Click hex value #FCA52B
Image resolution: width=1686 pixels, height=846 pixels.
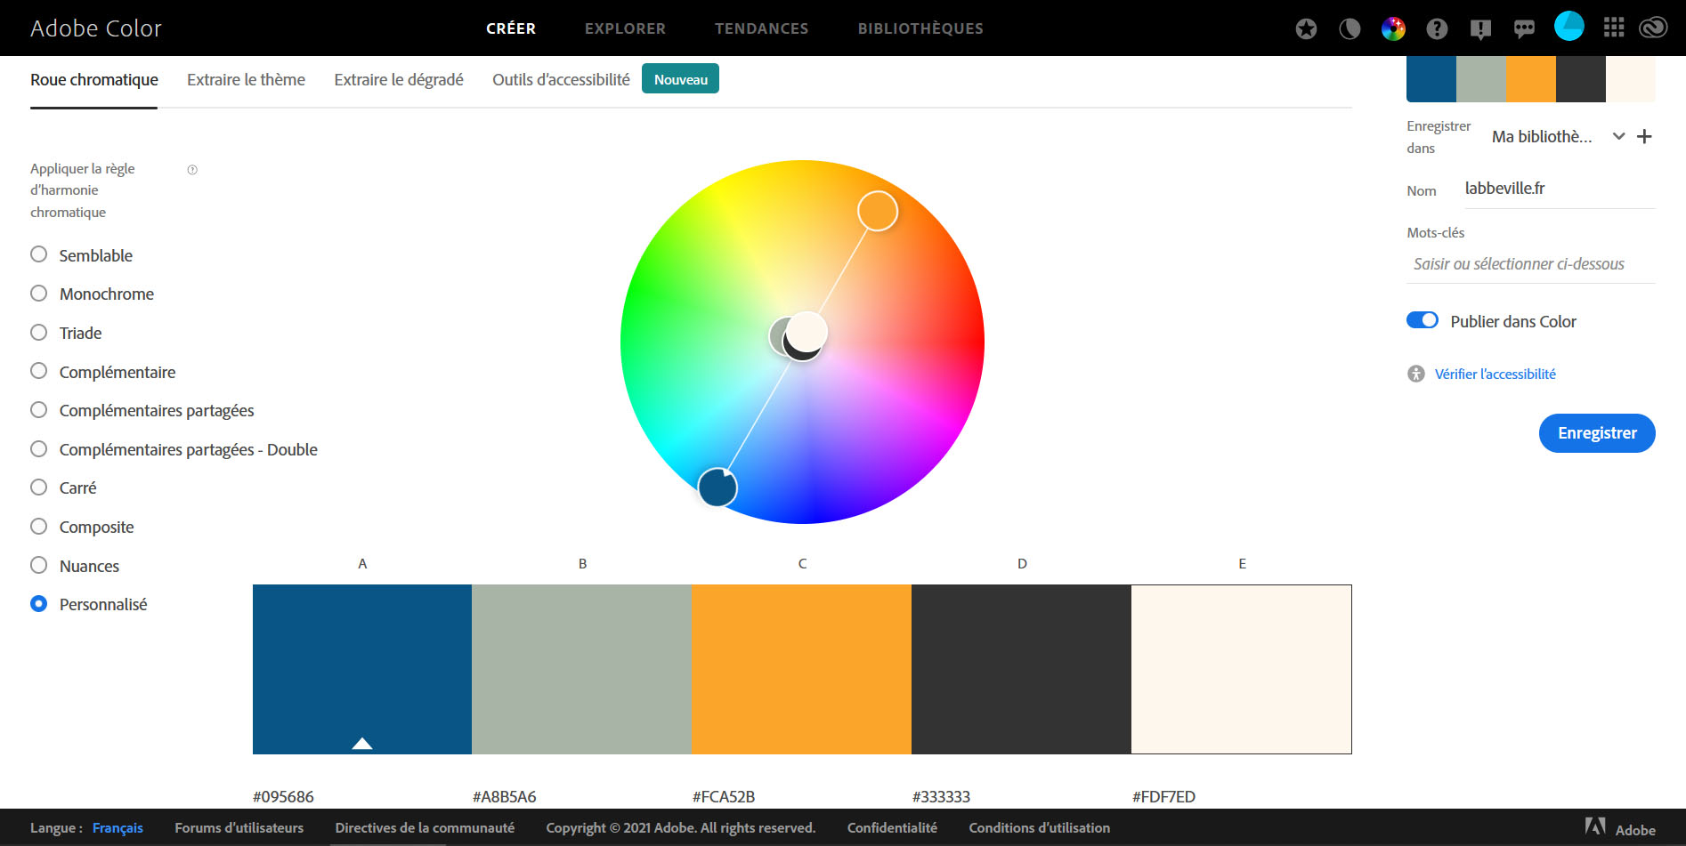pyautogui.click(x=724, y=796)
